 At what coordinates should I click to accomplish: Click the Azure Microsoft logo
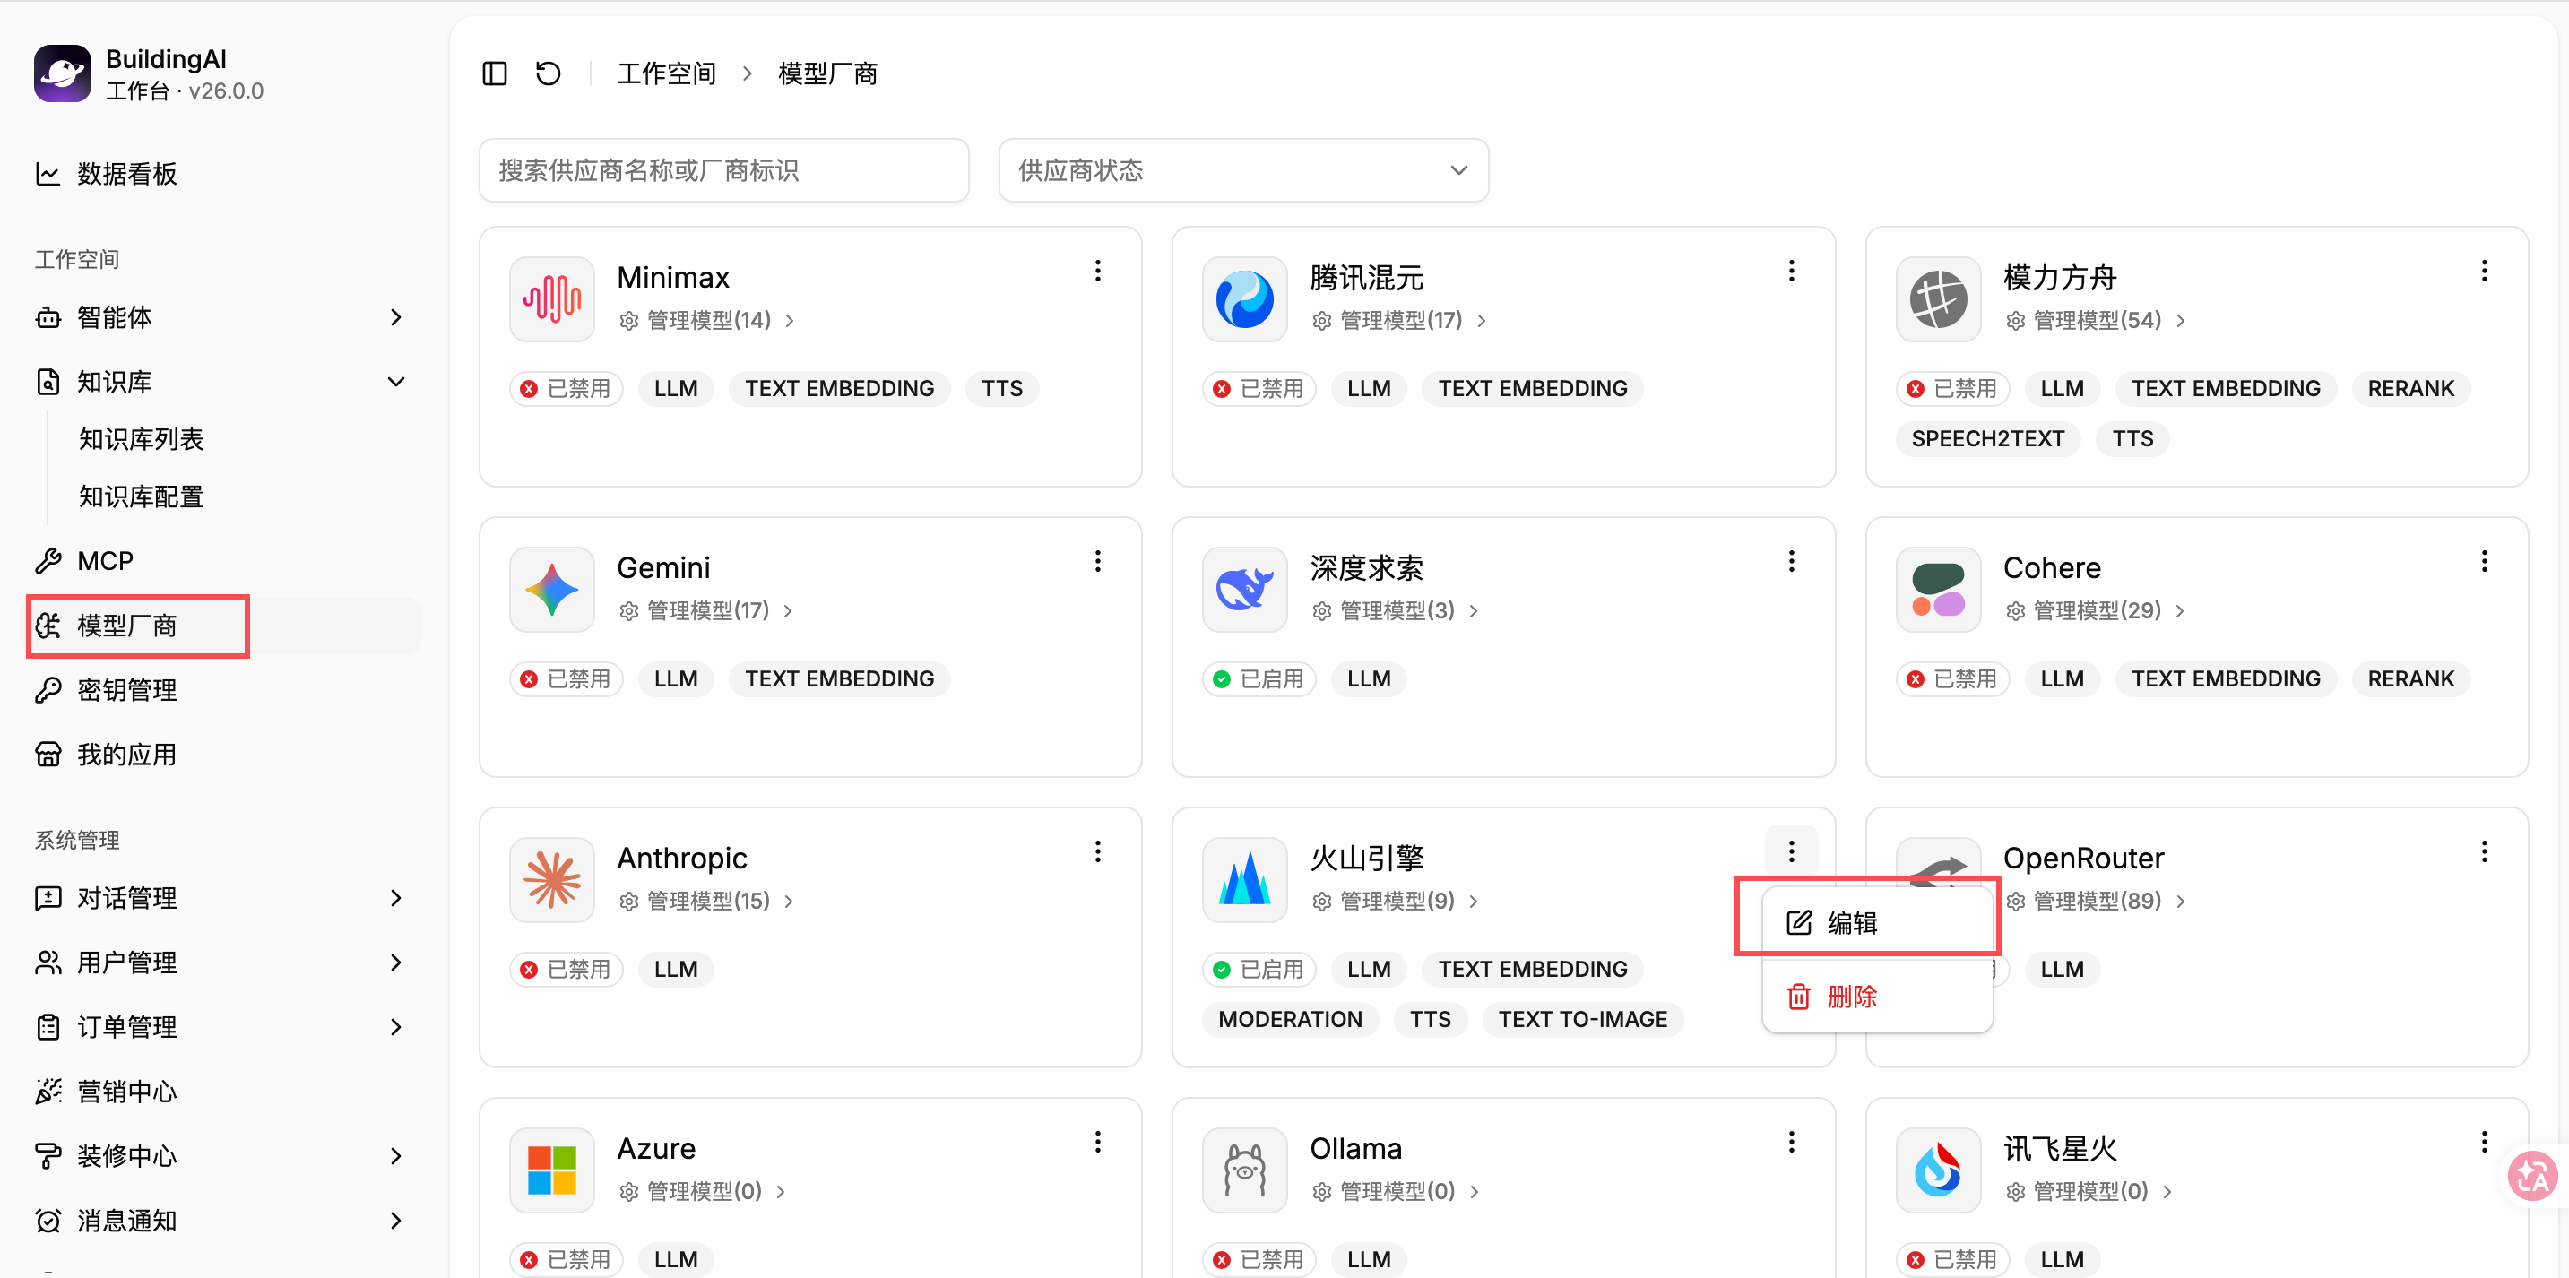[552, 1170]
